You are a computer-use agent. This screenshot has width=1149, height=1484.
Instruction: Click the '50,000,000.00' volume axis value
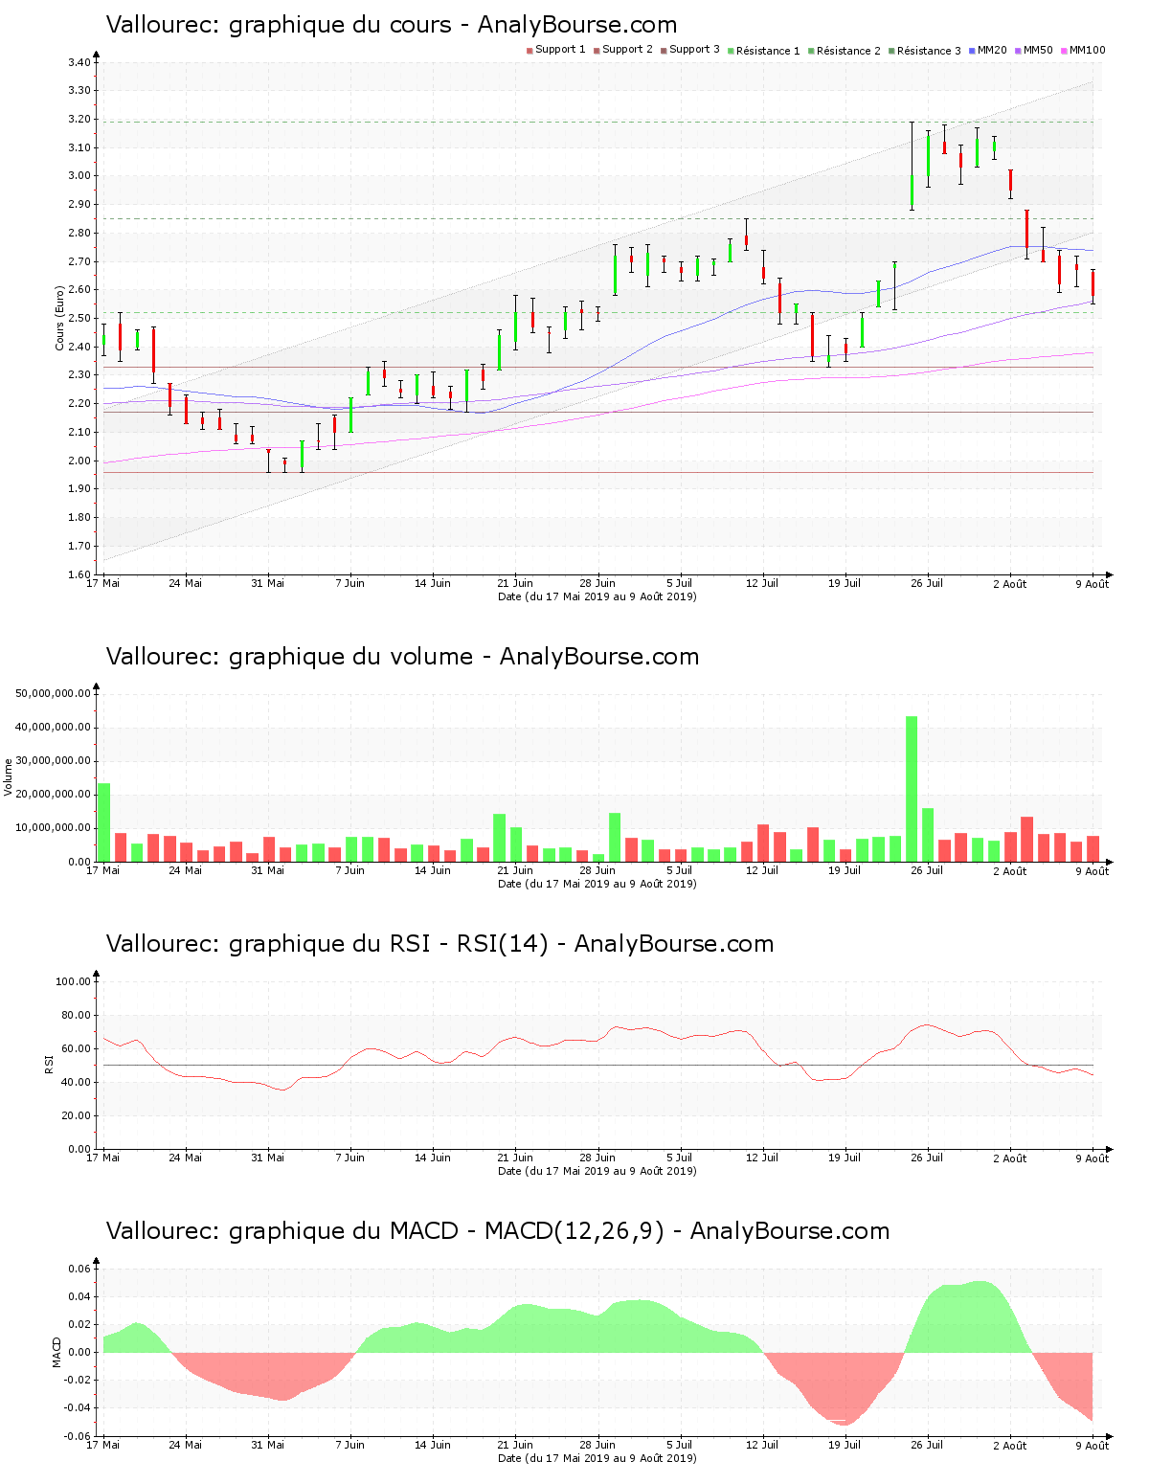click(x=54, y=693)
